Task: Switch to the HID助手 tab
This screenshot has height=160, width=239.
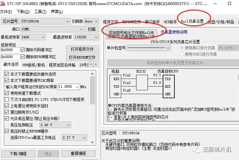Action: tap(170, 22)
